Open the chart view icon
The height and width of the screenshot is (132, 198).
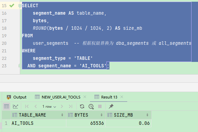click(15, 106)
